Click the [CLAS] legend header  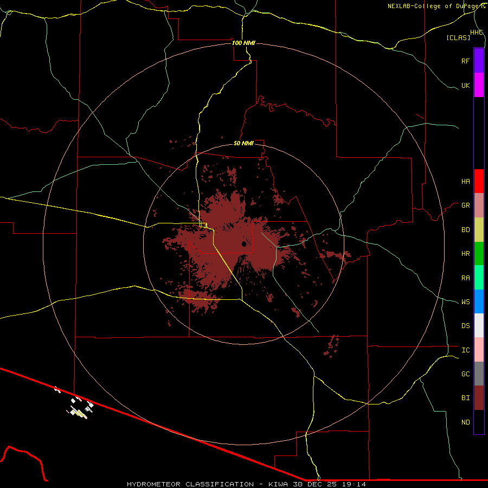click(x=458, y=37)
